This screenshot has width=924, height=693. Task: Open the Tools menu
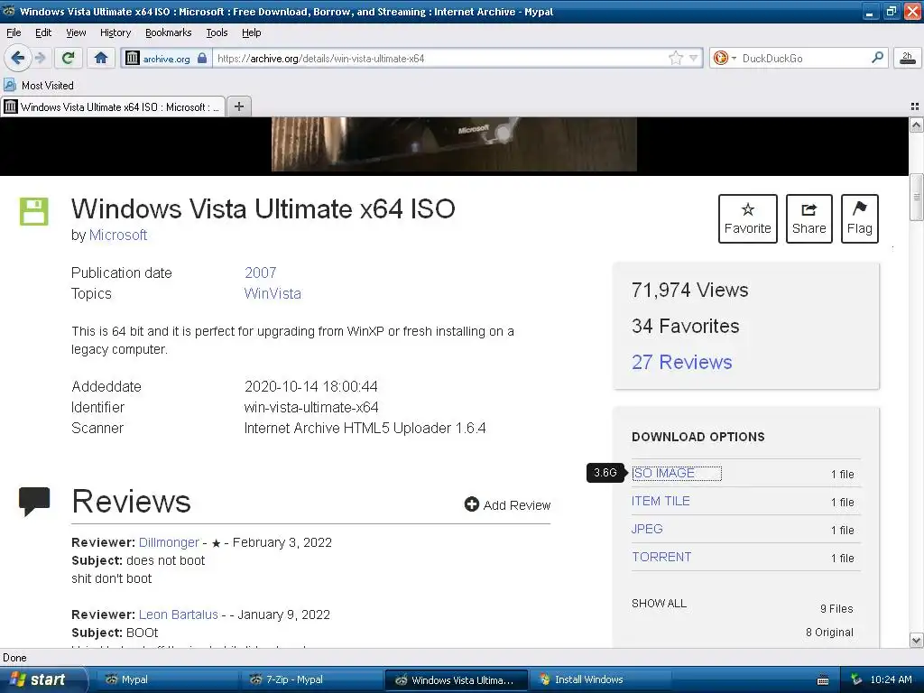pyautogui.click(x=217, y=32)
